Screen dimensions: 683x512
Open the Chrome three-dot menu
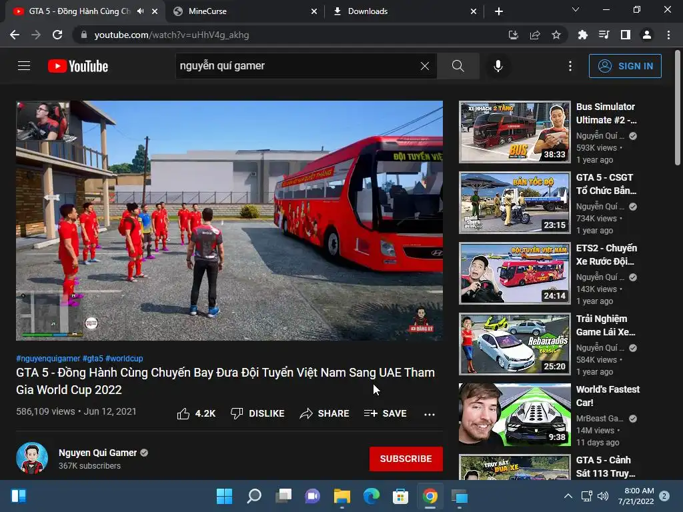pyautogui.click(x=668, y=35)
